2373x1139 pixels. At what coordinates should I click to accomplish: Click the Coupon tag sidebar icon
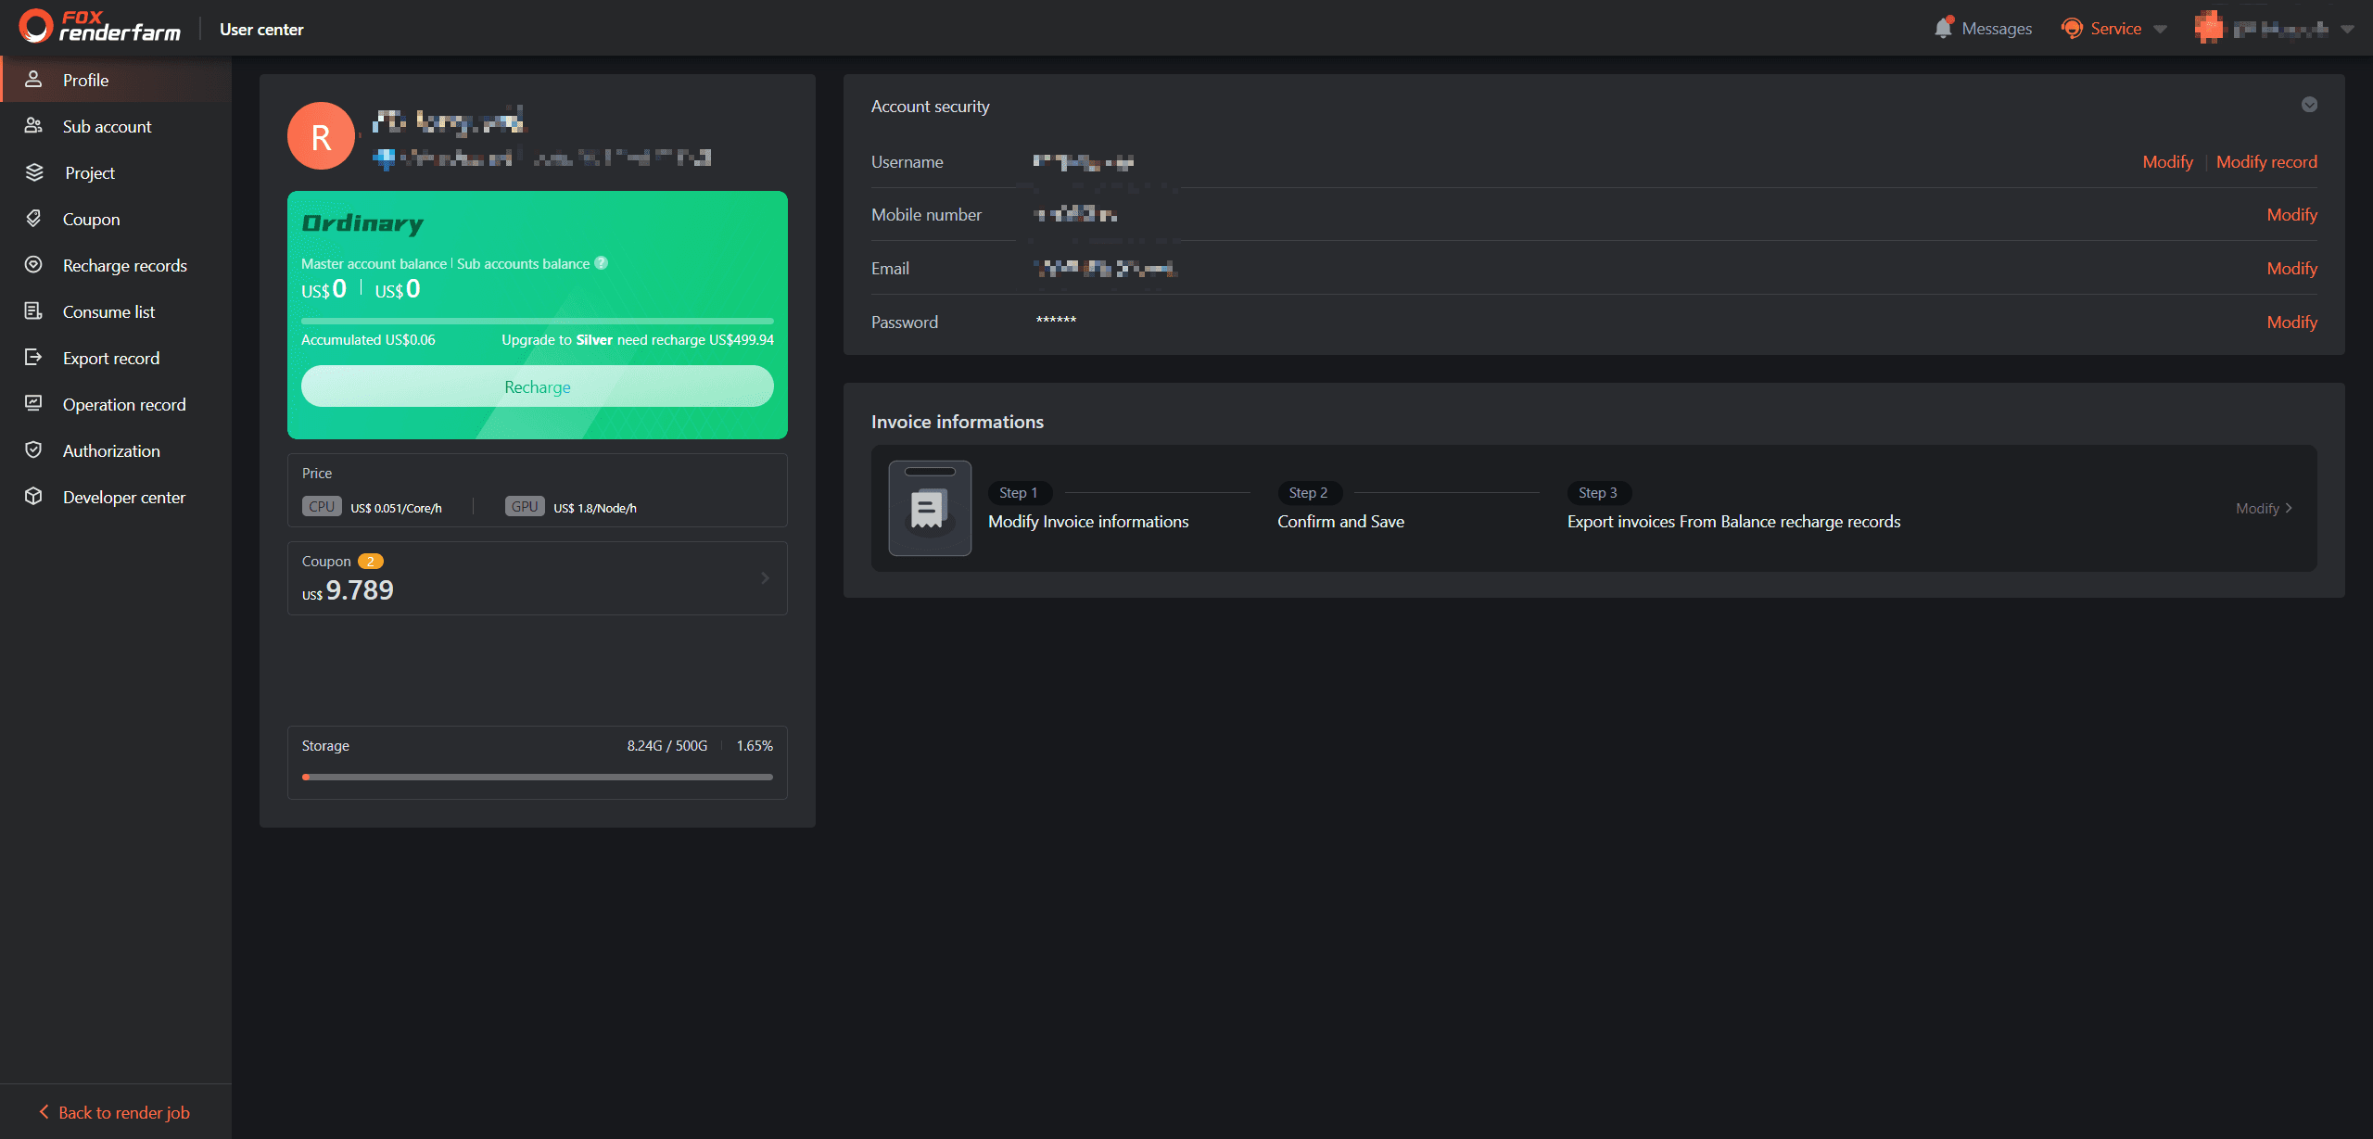pyautogui.click(x=34, y=219)
